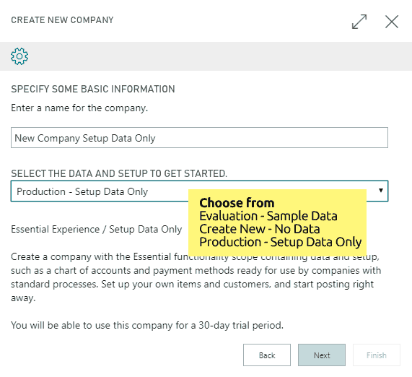Click the 'Enter a name for the company.' text
The width and height of the screenshot is (412, 377).
[x=79, y=108]
